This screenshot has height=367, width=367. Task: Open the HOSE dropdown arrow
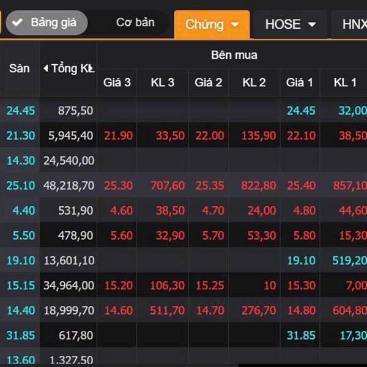click(x=312, y=25)
